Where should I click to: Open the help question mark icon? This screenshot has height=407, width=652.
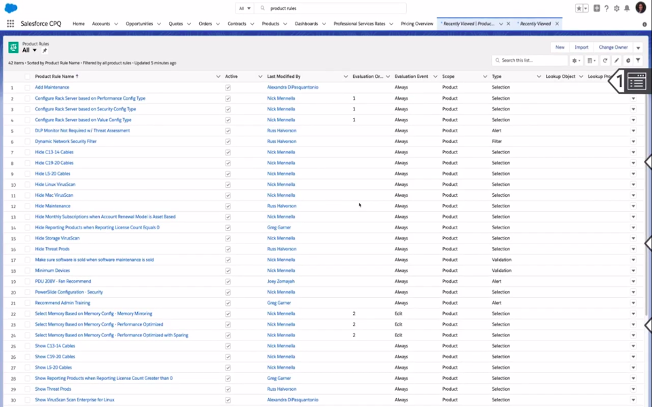pos(606,8)
